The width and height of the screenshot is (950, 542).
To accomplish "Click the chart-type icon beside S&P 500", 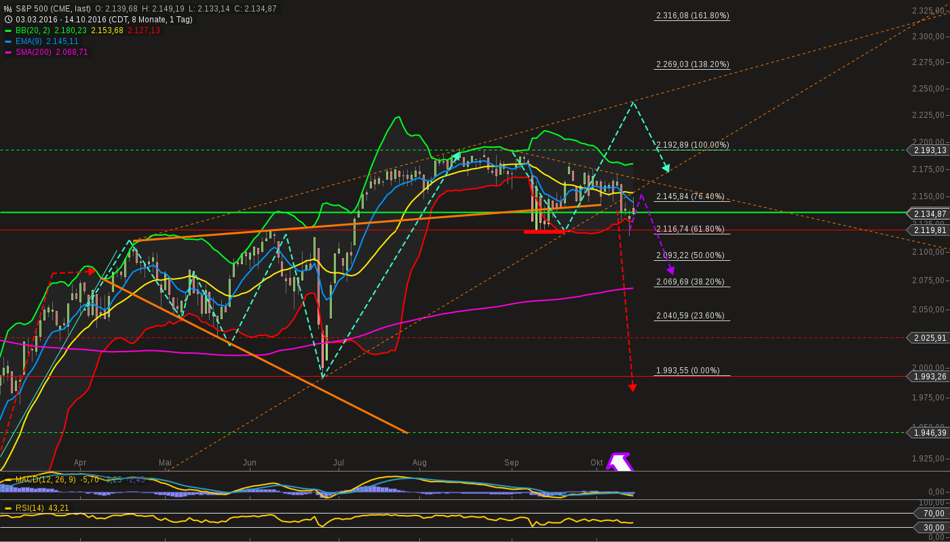I will pos(8,9).
